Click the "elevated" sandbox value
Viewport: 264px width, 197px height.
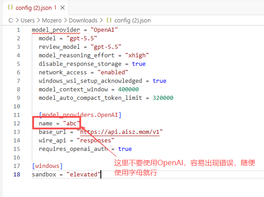pos(83,175)
